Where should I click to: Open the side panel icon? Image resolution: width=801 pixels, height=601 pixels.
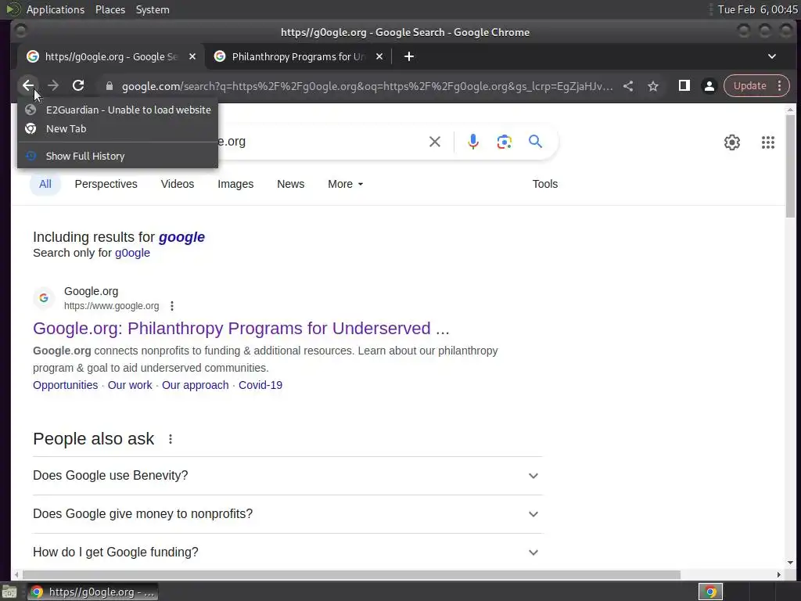(x=684, y=85)
